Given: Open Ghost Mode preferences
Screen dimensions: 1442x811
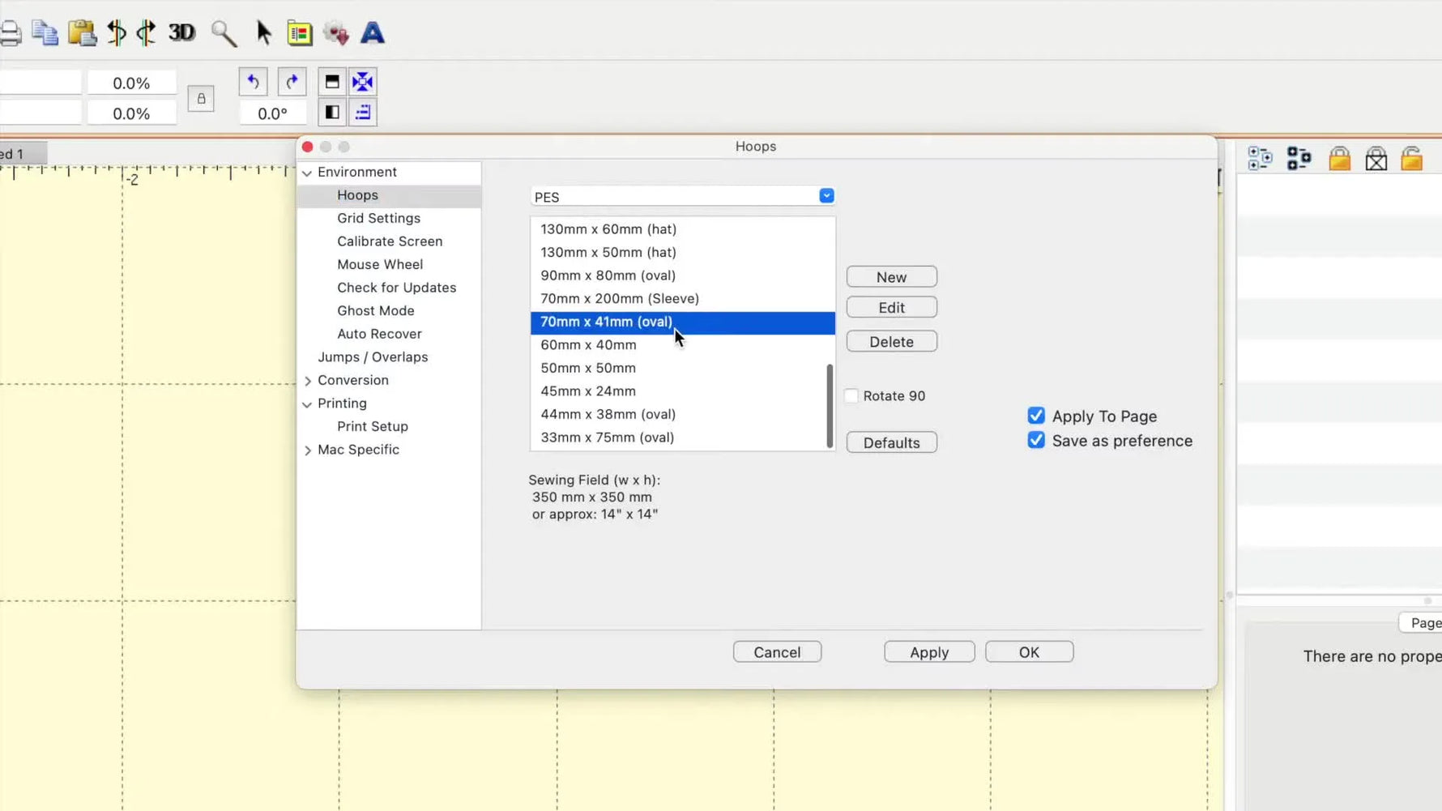Looking at the screenshot, I should coord(375,311).
